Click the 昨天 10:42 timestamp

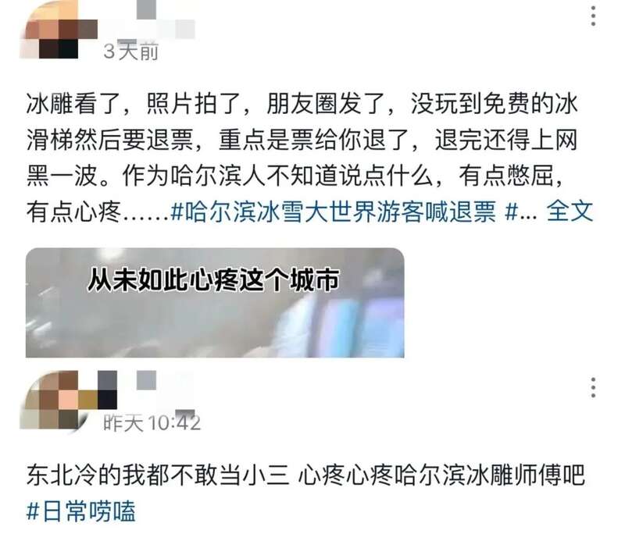tap(152, 422)
